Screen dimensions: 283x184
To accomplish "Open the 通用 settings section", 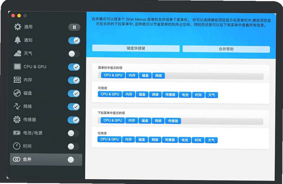I will [x=28, y=27].
